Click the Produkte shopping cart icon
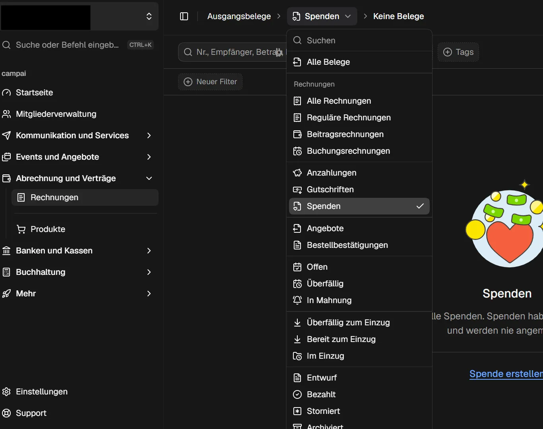 coord(21,229)
